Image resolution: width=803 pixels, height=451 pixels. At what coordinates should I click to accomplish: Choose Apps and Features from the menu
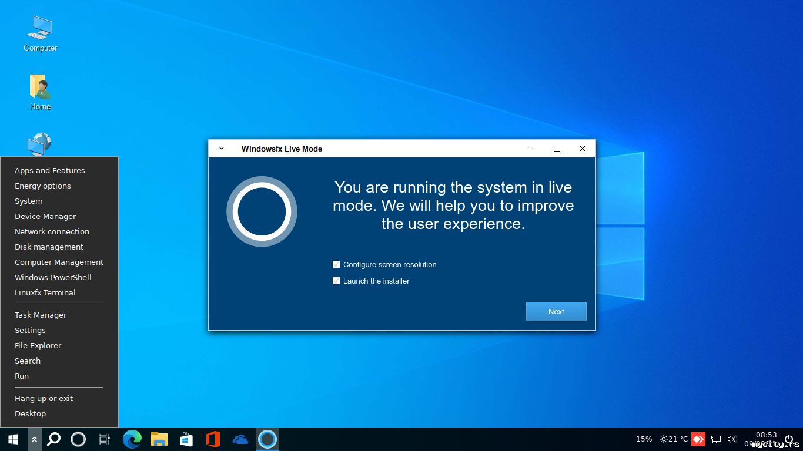(x=50, y=170)
